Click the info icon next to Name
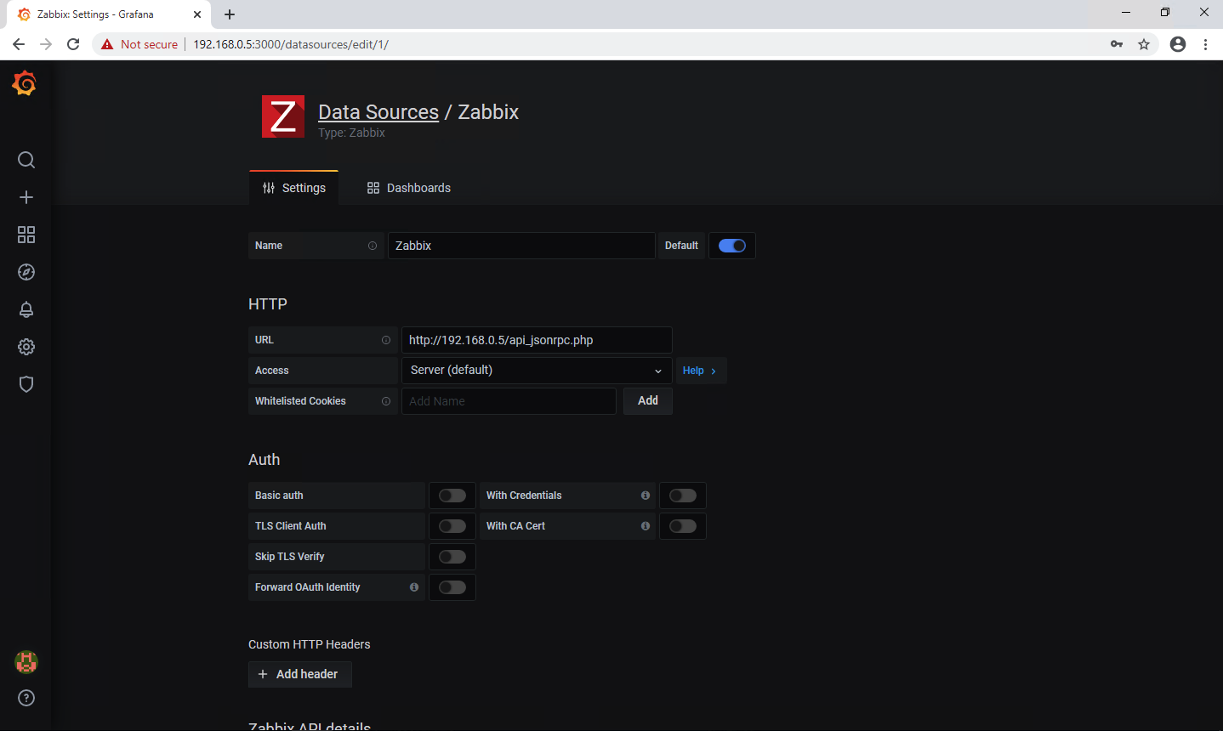 373,246
